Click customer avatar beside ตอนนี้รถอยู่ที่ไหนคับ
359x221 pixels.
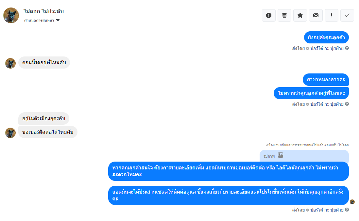coord(10,63)
